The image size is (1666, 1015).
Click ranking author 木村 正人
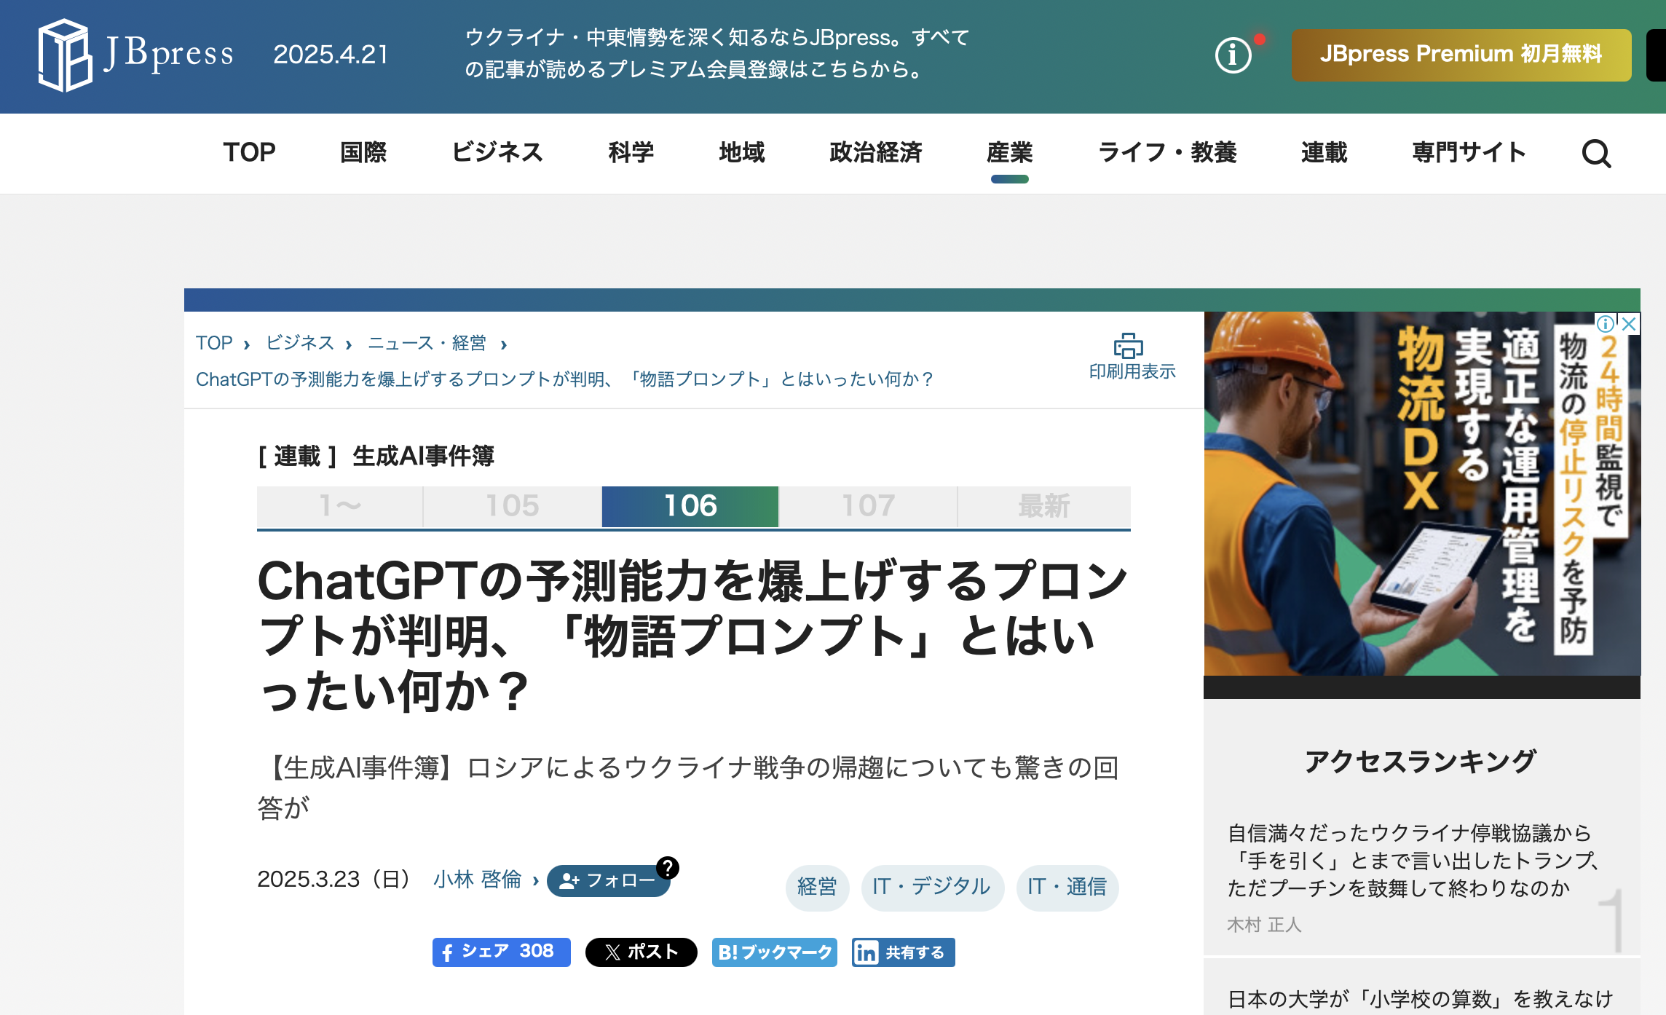point(1264,925)
